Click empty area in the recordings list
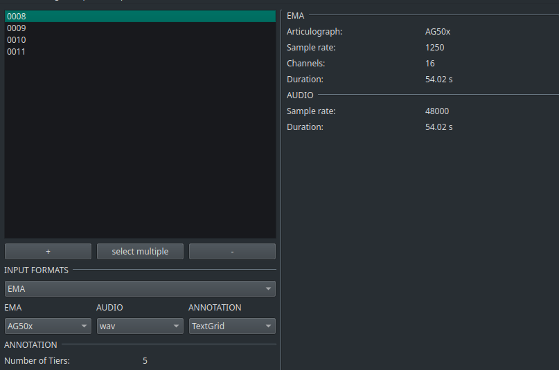Viewport: 559px width, 370px height. 140,152
